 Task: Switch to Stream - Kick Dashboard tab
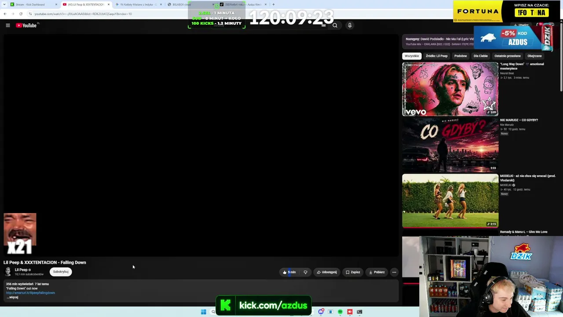click(33, 4)
